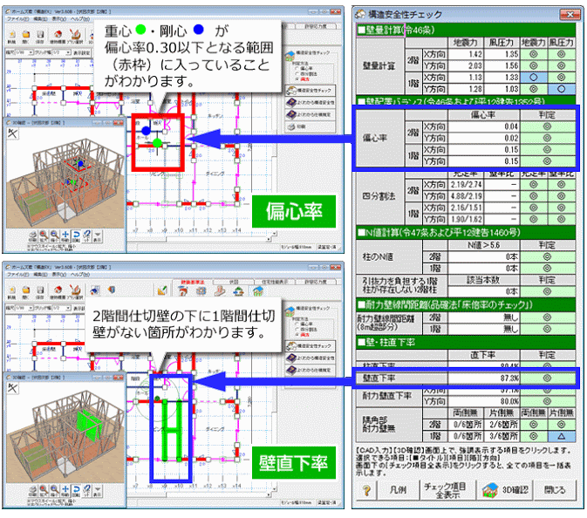Image resolution: width=587 pixels, height=518 pixels.
Task: Click 構造安全性チェック button in lower CAD window
Action: (x=311, y=346)
